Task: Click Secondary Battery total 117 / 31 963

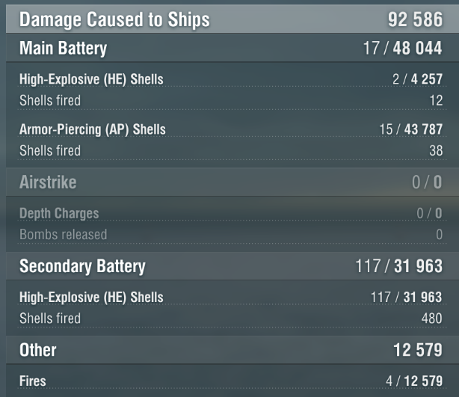Action: pos(398,266)
